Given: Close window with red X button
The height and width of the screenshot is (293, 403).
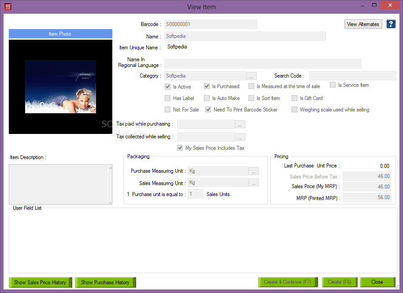Looking at the screenshot, I should point(390,5).
